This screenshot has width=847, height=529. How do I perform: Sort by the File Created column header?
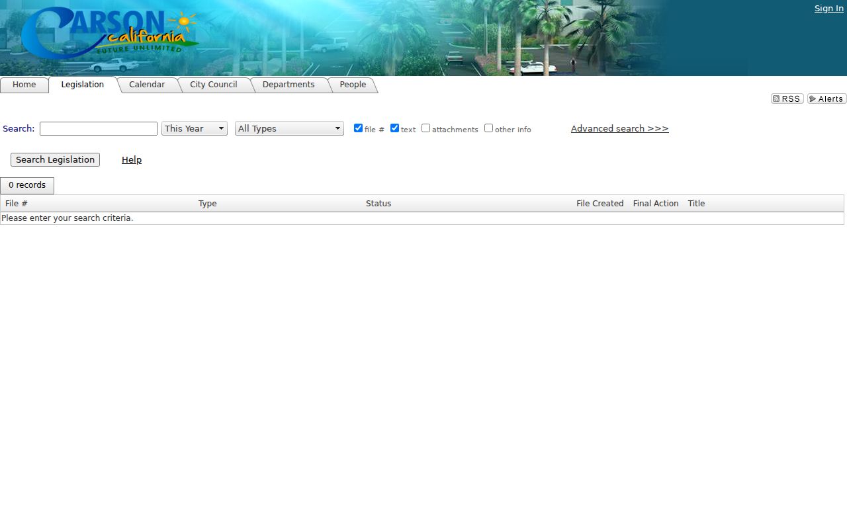600,204
